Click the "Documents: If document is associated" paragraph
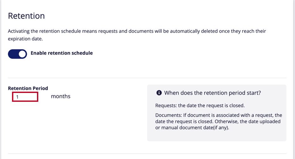 pos(218,121)
